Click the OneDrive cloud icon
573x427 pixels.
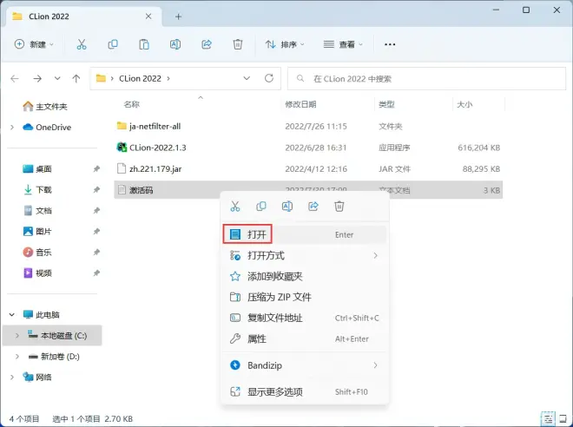(28, 127)
